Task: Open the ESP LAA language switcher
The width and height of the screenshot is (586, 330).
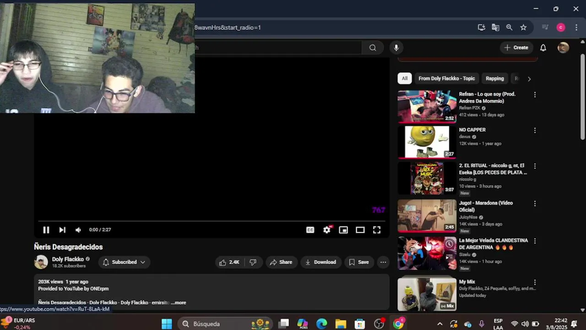Action: coord(498,324)
